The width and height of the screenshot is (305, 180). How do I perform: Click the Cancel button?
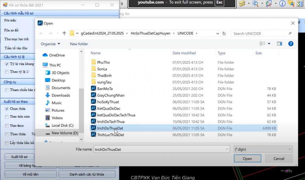click(279, 158)
